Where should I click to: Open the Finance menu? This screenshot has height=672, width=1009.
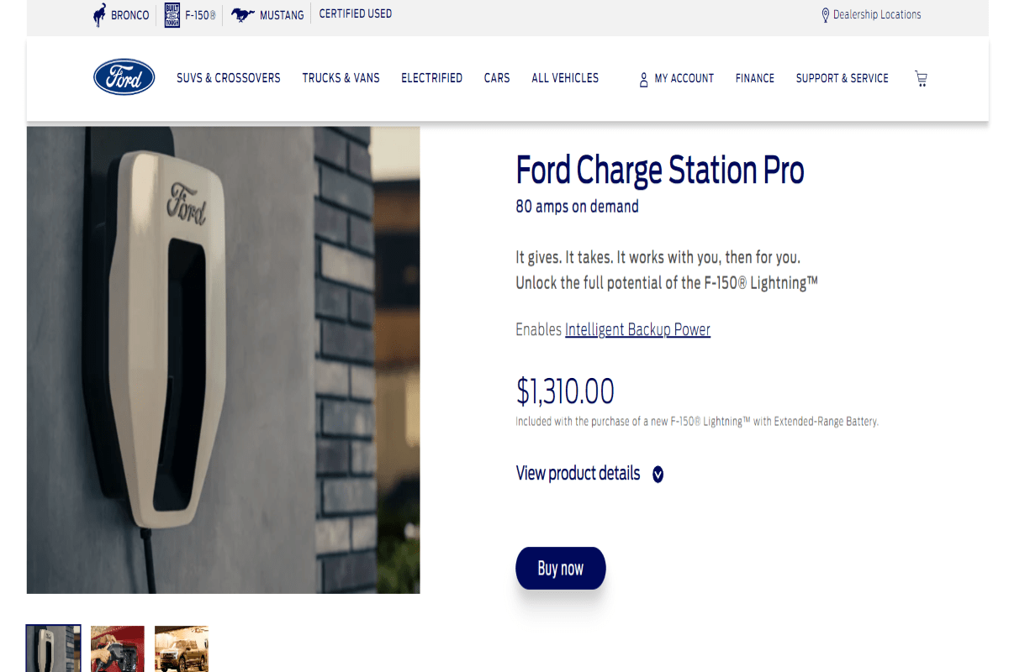click(x=754, y=78)
